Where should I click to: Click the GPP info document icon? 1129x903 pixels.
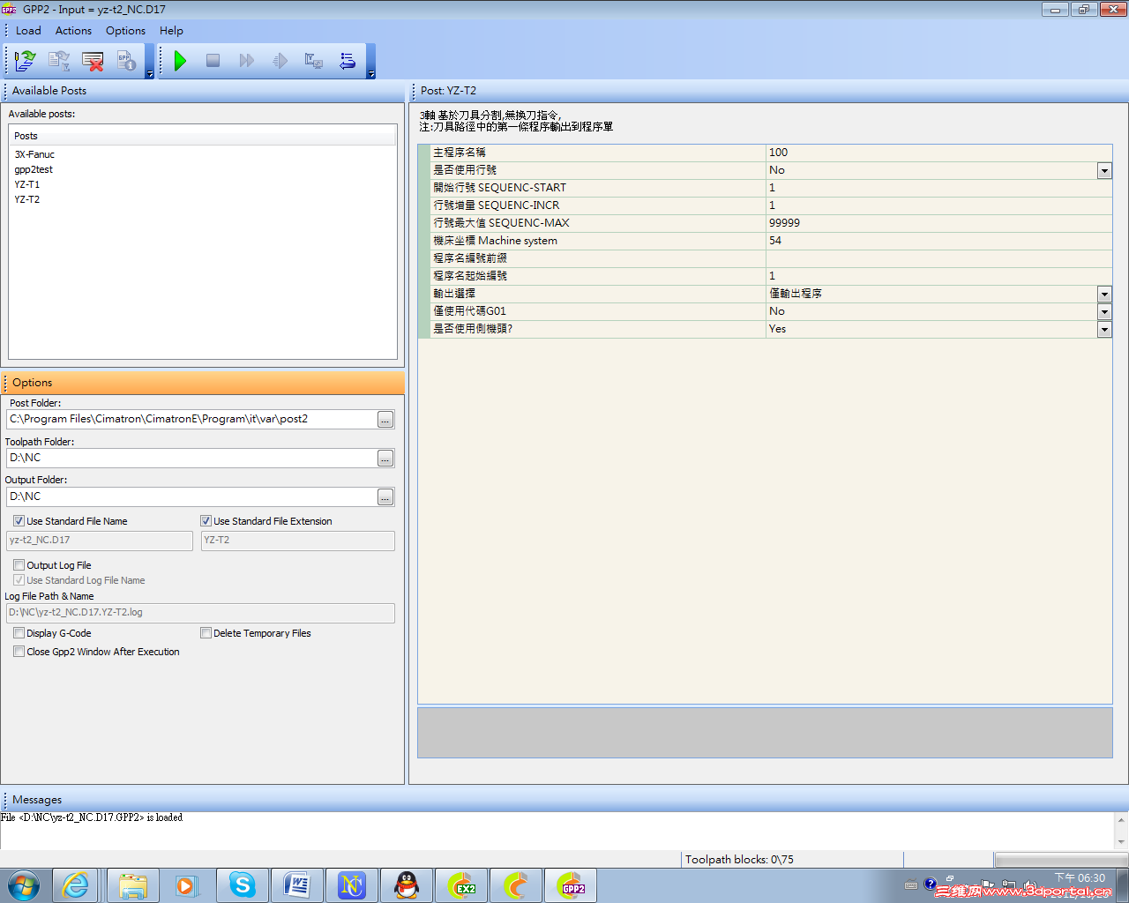(126, 61)
